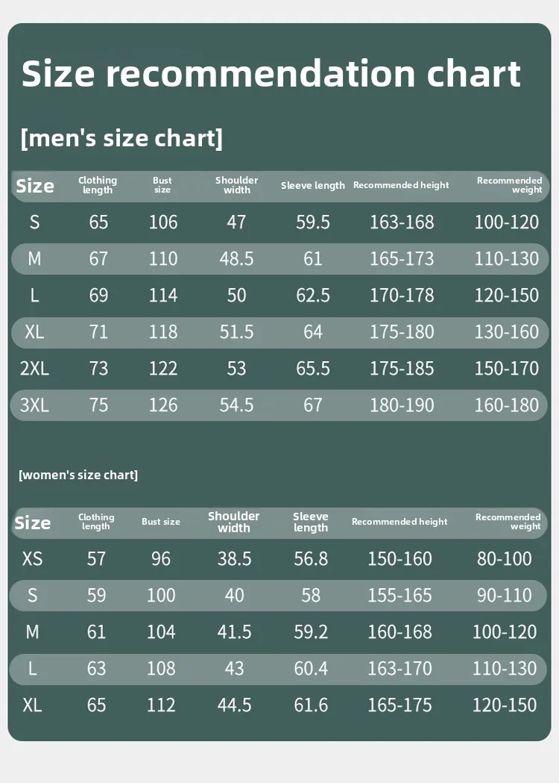Click men's L sleeve length 62.5
Screen dimensions: 559x783
point(312,296)
